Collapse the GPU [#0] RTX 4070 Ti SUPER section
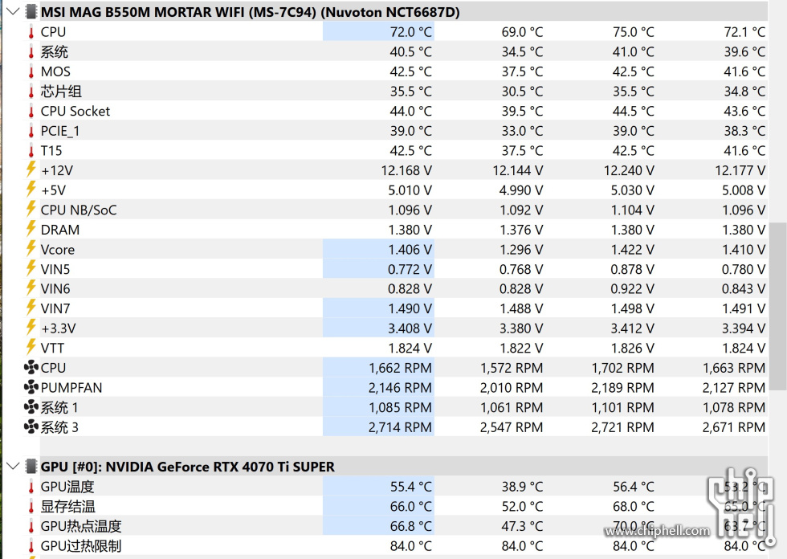 tap(13, 466)
